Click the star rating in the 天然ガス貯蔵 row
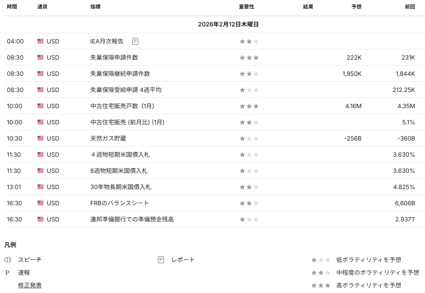This screenshot has width=425, height=293. [249, 138]
